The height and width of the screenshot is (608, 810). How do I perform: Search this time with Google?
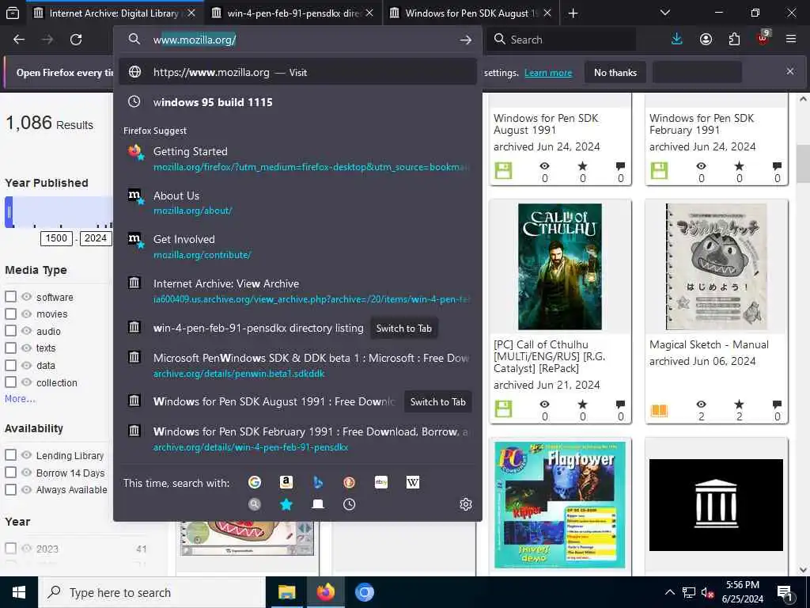point(255,482)
